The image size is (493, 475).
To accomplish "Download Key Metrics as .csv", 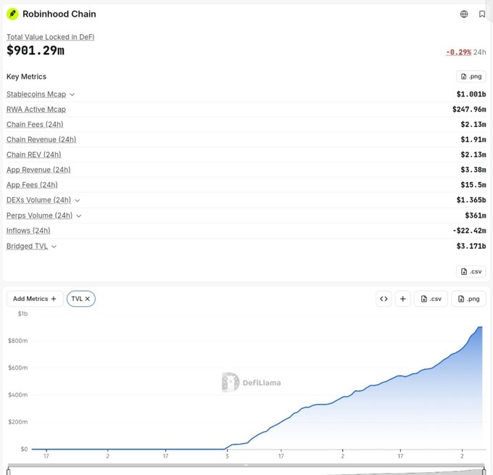I will 471,271.
